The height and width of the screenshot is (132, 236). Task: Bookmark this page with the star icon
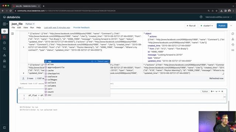coord(216,11)
